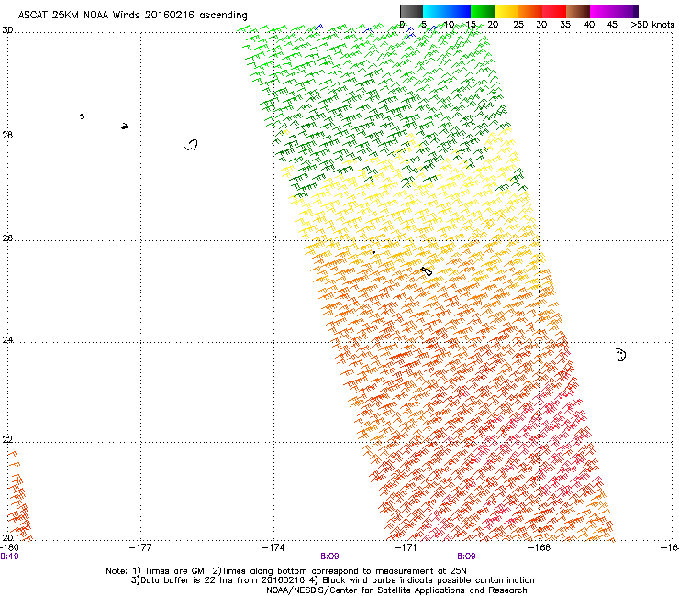The height and width of the screenshot is (596, 679).
Task: Click the longitude label '-168'
Action: 540,547
